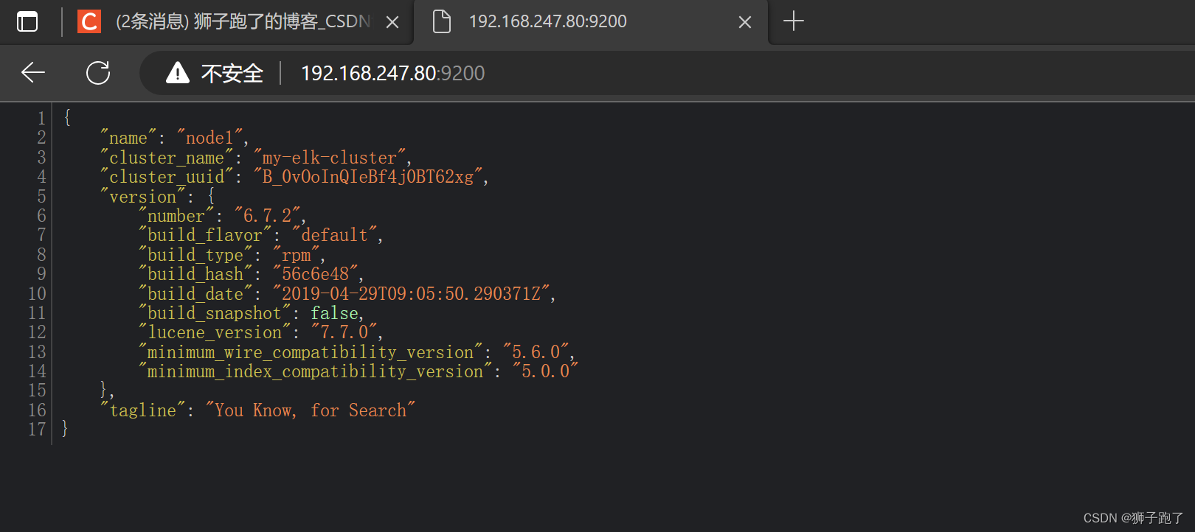Close the CSDN blog tab
This screenshot has height=532, width=1195.
392,22
